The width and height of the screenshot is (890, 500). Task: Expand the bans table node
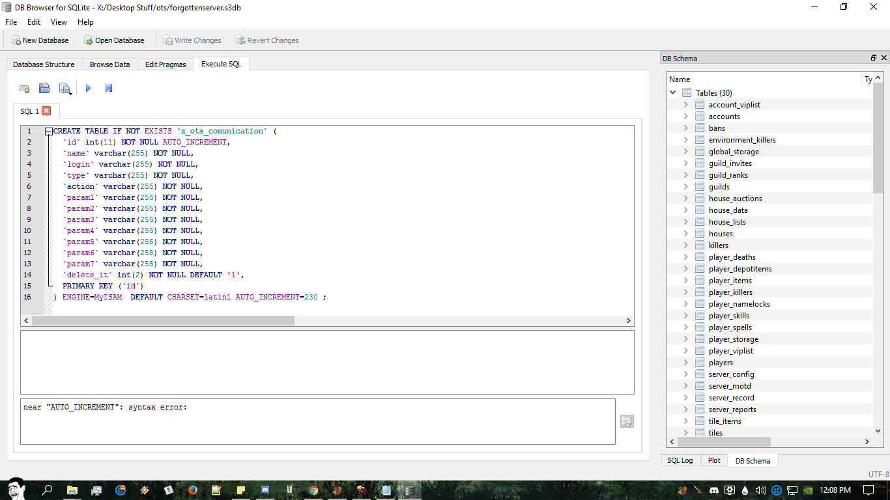tap(685, 128)
